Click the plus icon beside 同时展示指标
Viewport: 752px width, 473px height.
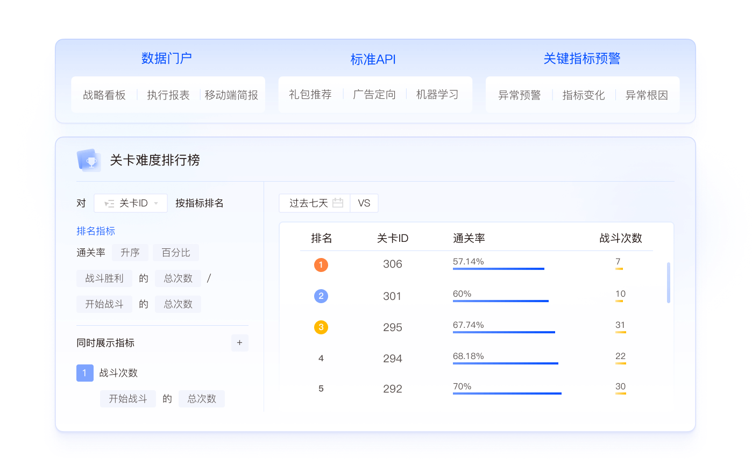tap(239, 343)
